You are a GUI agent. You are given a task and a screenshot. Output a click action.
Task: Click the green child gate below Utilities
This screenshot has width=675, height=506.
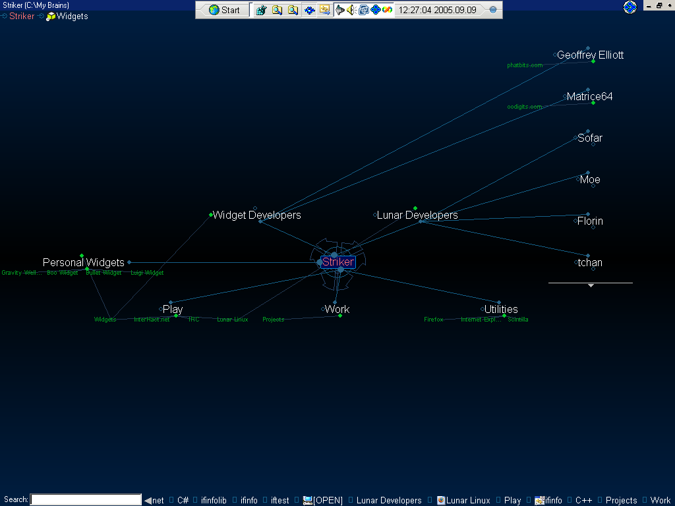504,316
